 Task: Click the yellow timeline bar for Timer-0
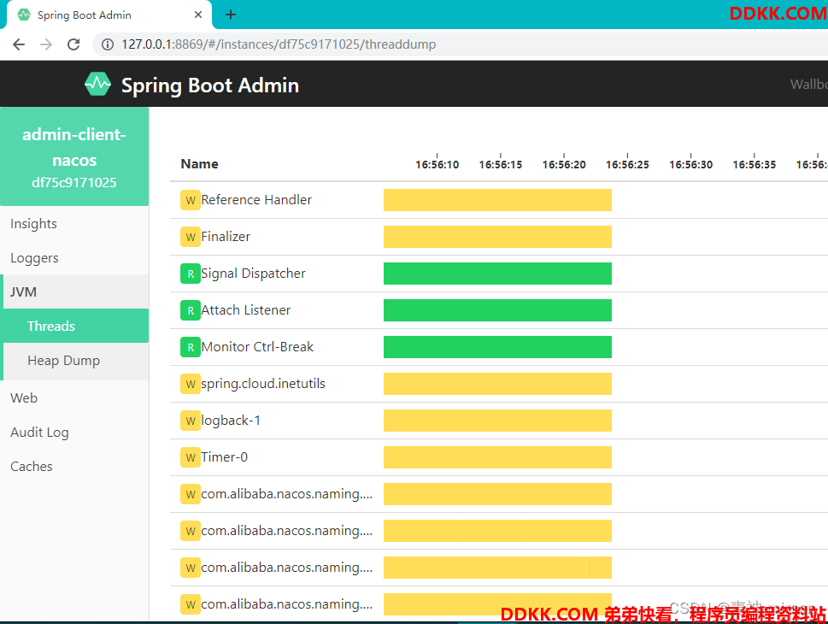click(x=497, y=457)
